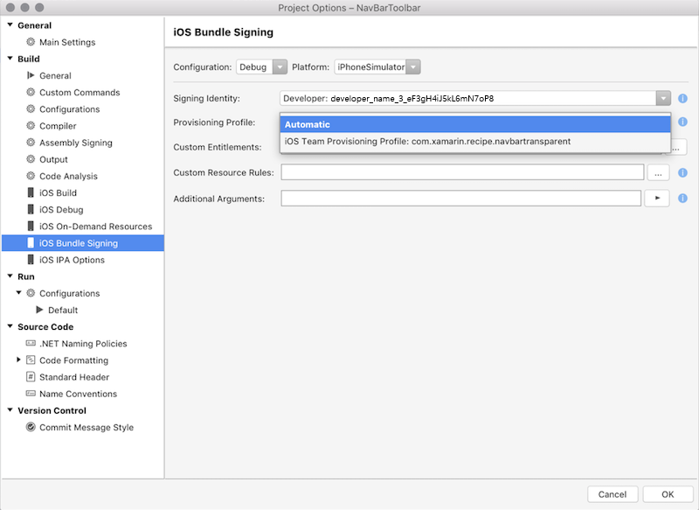Collapse the Build section in sidebar
Viewport: 699px width, 510px height.
point(9,58)
